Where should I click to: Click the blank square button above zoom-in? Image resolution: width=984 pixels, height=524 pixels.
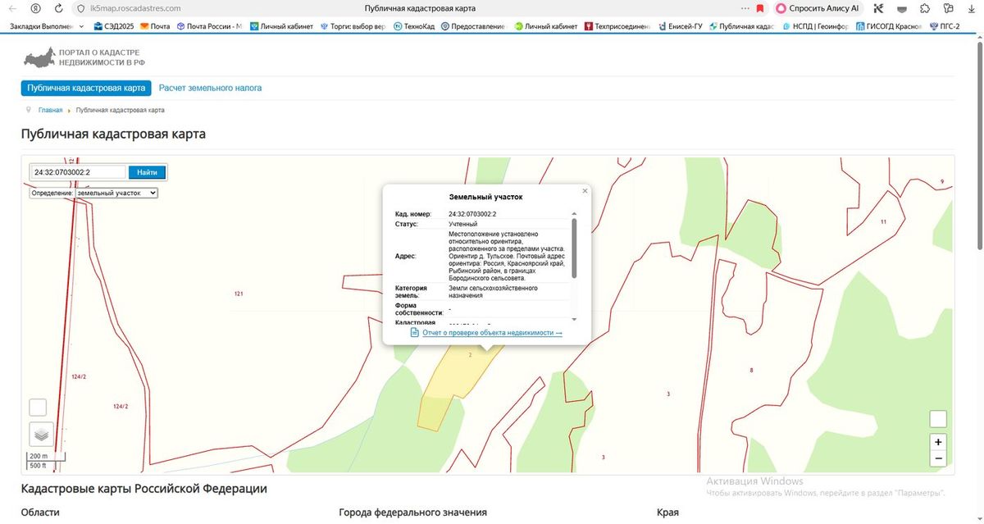[x=938, y=419]
